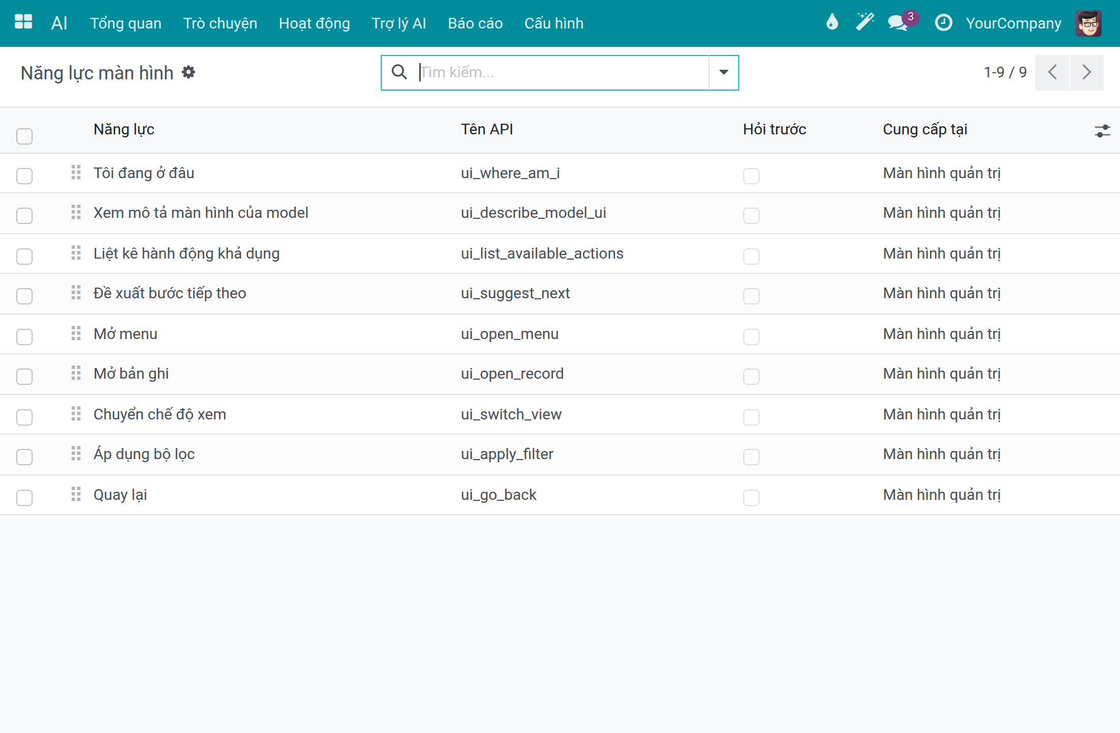This screenshot has height=733, width=1120.
Task: Open the user avatar menu
Action: point(1088,23)
